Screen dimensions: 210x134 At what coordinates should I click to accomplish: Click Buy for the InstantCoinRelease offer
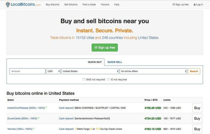coord(197,108)
